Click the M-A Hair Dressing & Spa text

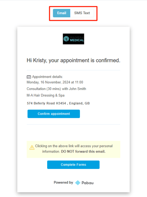point(46,95)
